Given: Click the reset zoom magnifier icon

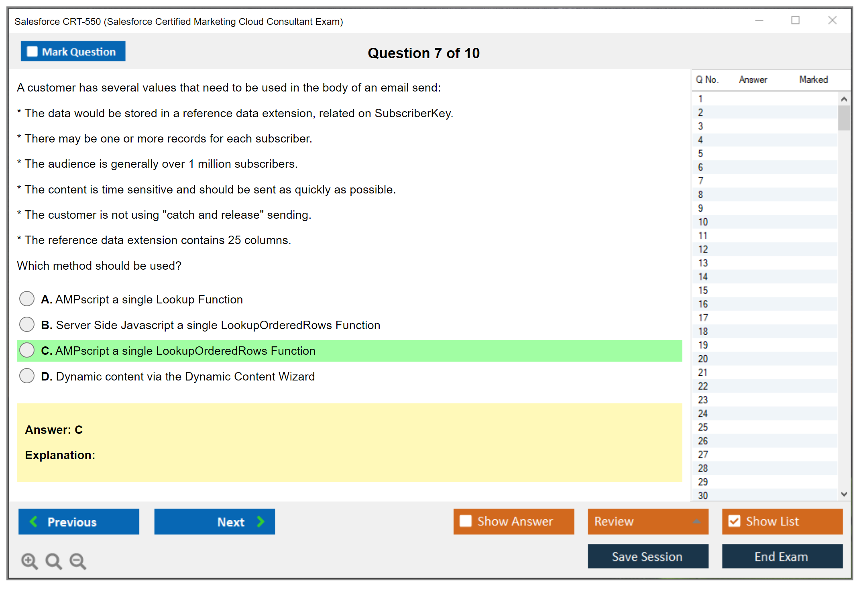Looking at the screenshot, I should point(53,561).
